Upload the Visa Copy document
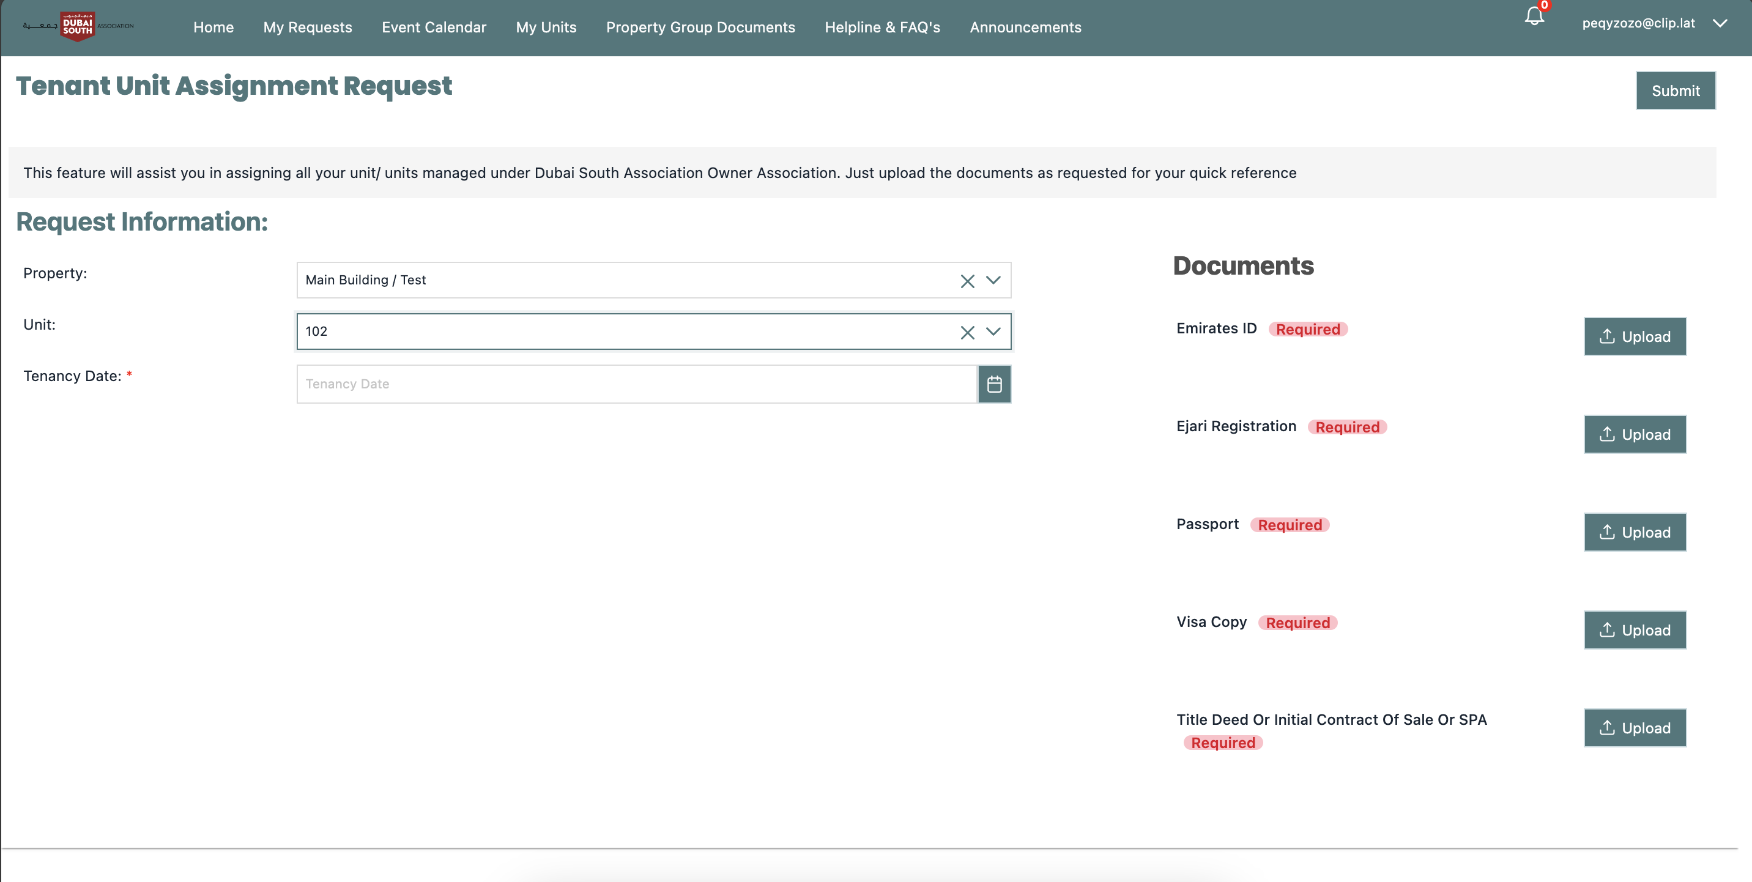 pyautogui.click(x=1635, y=631)
